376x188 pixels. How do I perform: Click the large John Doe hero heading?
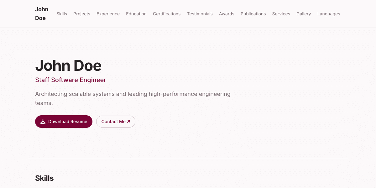click(68, 65)
